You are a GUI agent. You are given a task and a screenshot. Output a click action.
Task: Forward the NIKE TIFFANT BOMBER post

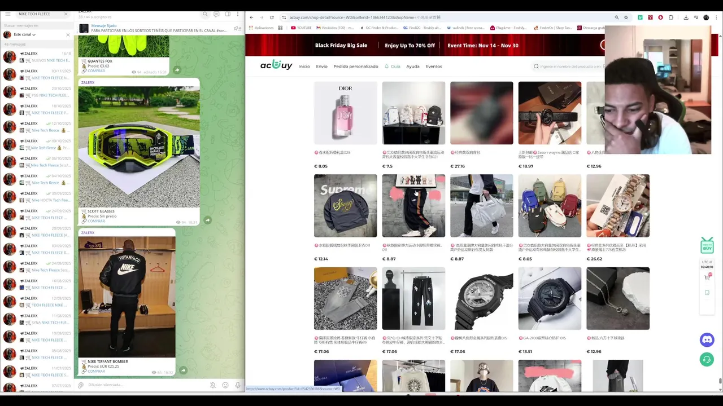(183, 370)
